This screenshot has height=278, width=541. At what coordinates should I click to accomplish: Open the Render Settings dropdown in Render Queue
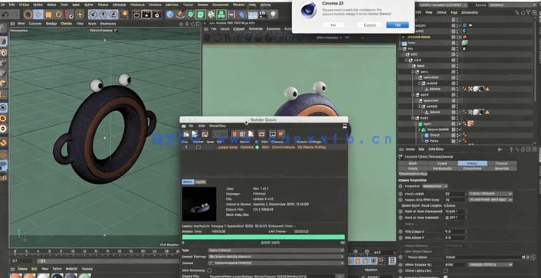point(276,257)
